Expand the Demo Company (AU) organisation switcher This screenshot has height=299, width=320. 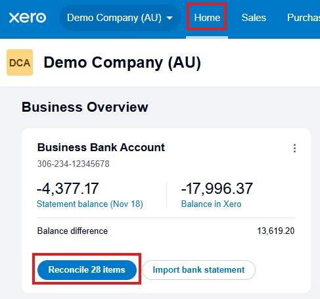120,18
